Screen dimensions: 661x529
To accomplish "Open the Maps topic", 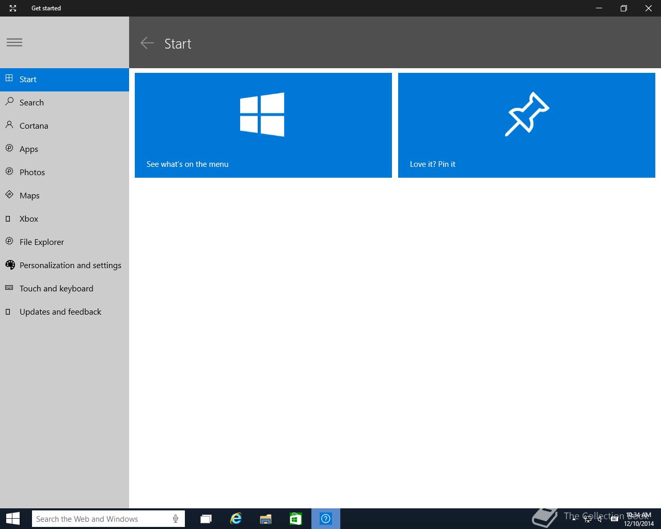I will coord(65,195).
